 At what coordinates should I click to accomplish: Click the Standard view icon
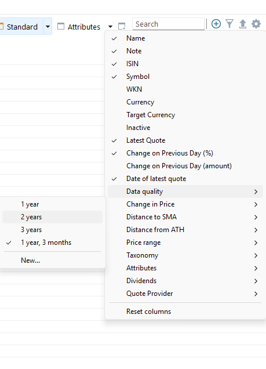coord(2,26)
